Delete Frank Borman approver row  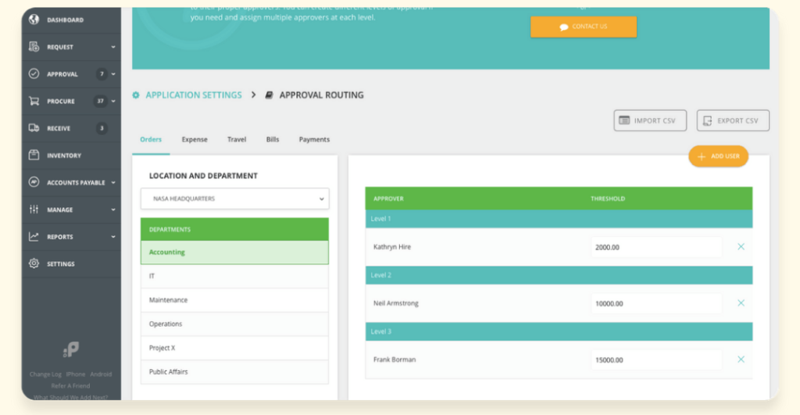tap(741, 360)
